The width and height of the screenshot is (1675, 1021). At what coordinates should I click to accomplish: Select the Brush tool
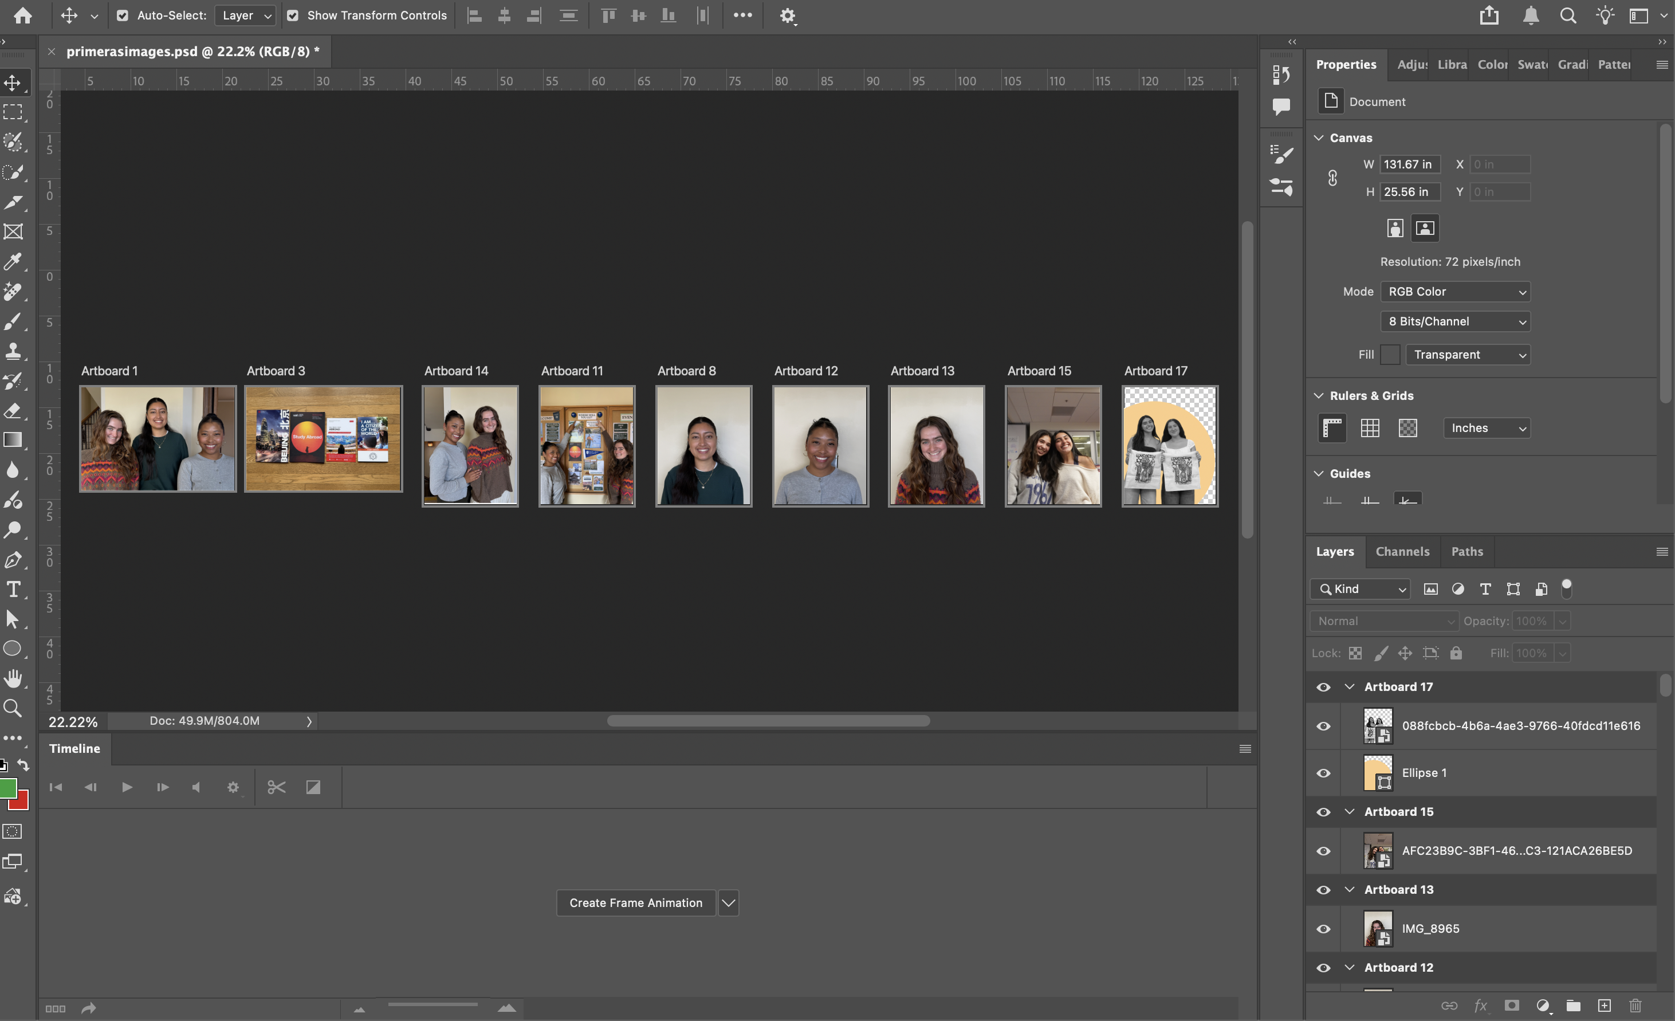13,321
